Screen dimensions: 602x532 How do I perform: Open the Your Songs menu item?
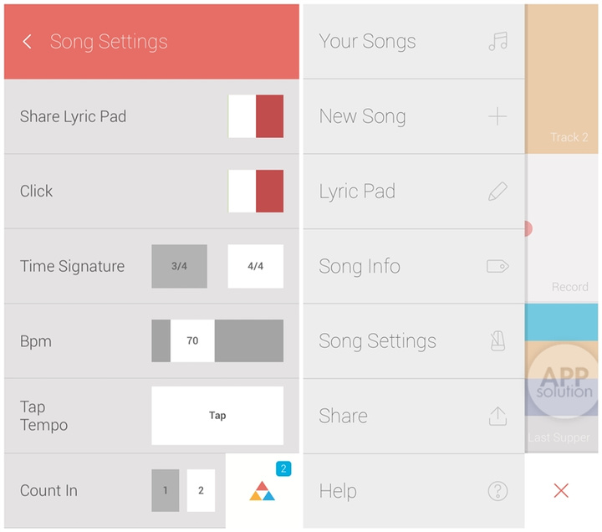(x=368, y=42)
